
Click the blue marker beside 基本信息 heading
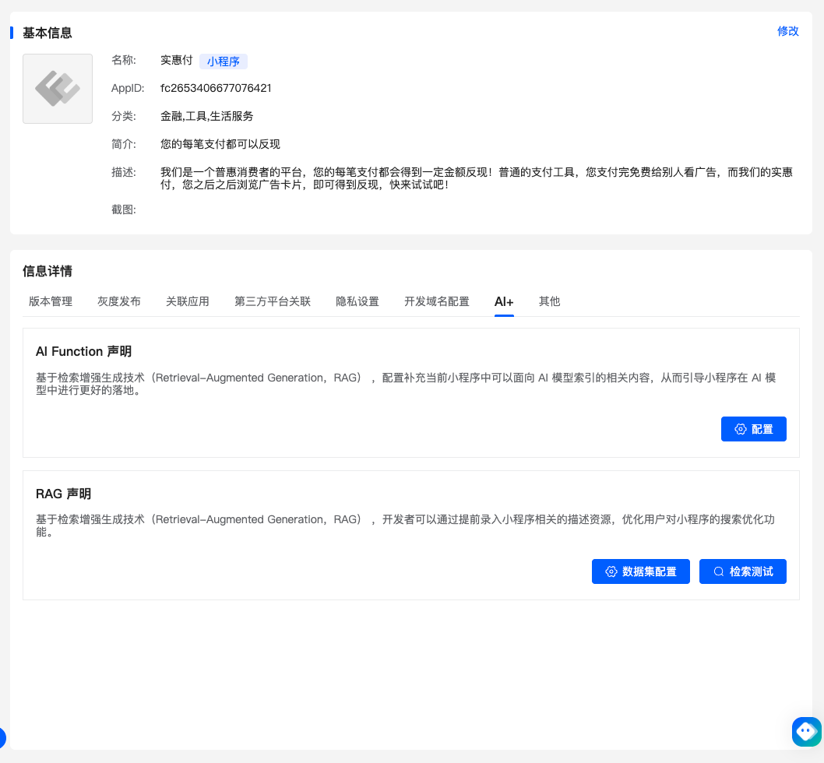(11, 32)
